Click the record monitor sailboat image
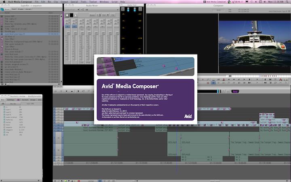Viewport: 291px width, 182px height. tap(255, 43)
